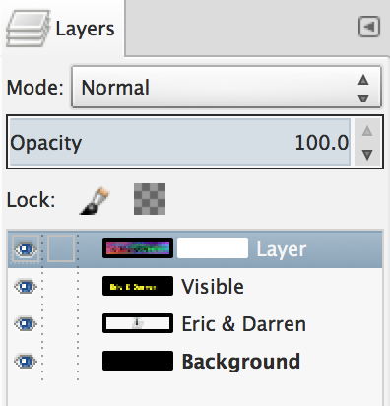Screen dimensions: 390x406
Task: Hide the Visible layer using eye icon
Action: point(26,287)
